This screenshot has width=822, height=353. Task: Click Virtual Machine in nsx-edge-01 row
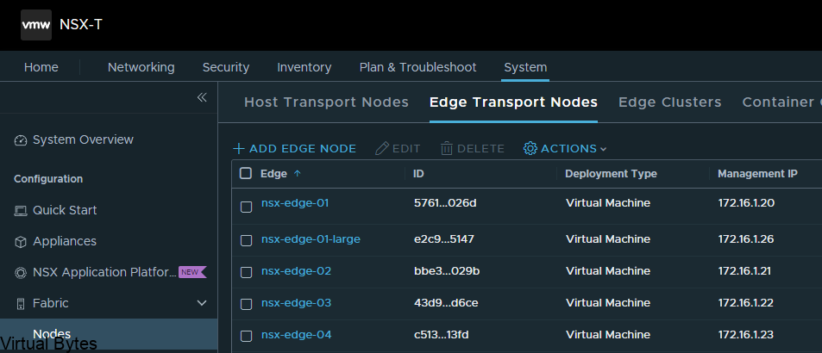pyautogui.click(x=608, y=203)
